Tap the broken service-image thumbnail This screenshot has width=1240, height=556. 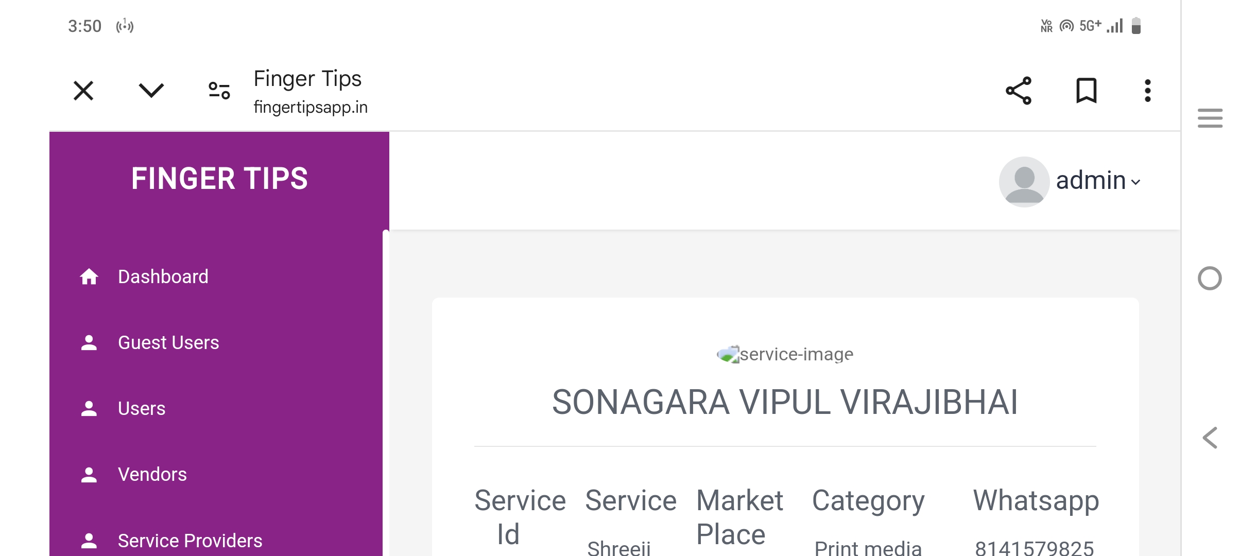(x=728, y=354)
